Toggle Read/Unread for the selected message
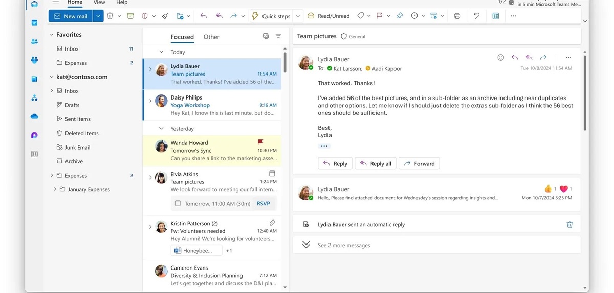This screenshot has width=614, height=293. pyautogui.click(x=327, y=16)
